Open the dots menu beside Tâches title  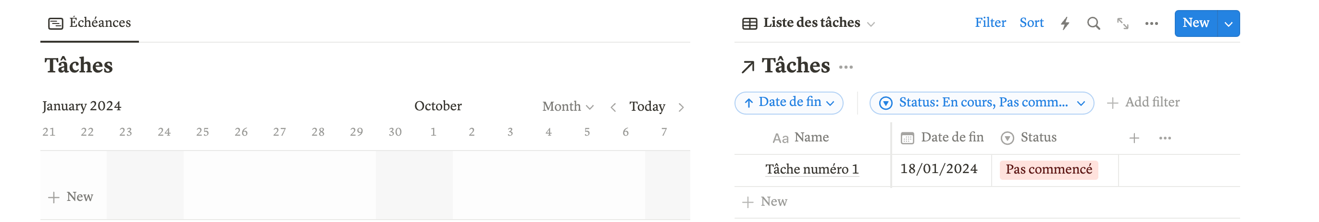coord(846,67)
